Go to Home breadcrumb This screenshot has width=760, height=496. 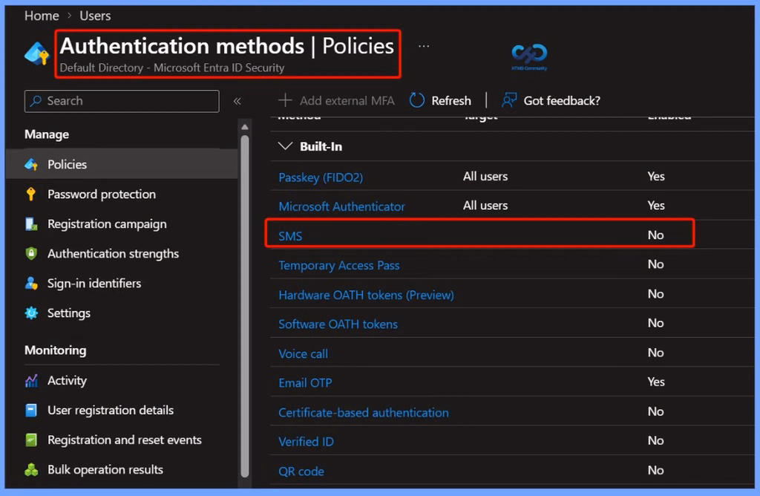(x=42, y=16)
